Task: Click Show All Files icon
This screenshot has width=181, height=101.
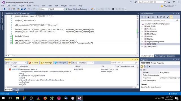Action: (x=164, y=17)
